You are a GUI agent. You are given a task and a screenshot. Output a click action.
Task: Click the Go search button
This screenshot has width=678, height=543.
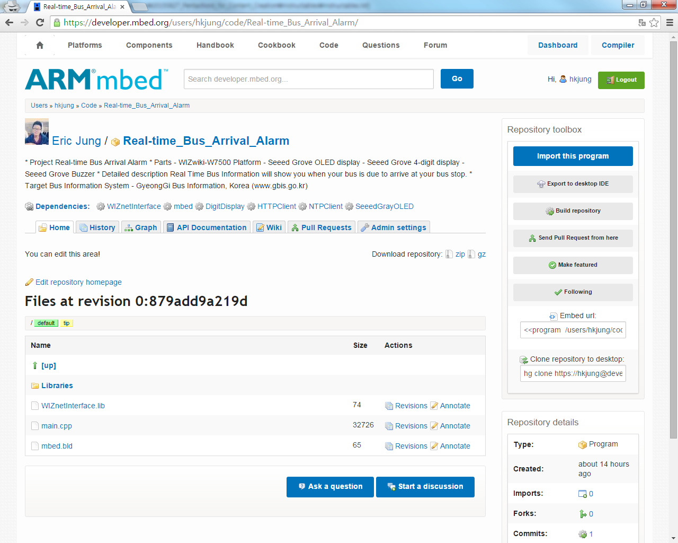[457, 78]
